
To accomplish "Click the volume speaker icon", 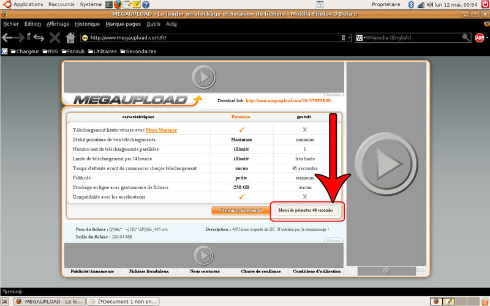I will pos(430,4).
